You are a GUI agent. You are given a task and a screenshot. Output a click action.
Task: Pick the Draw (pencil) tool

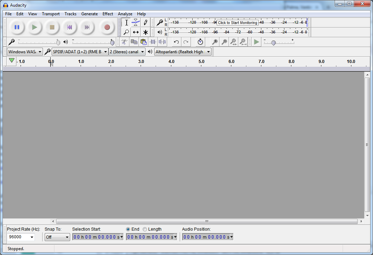click(x=146, y=23)
